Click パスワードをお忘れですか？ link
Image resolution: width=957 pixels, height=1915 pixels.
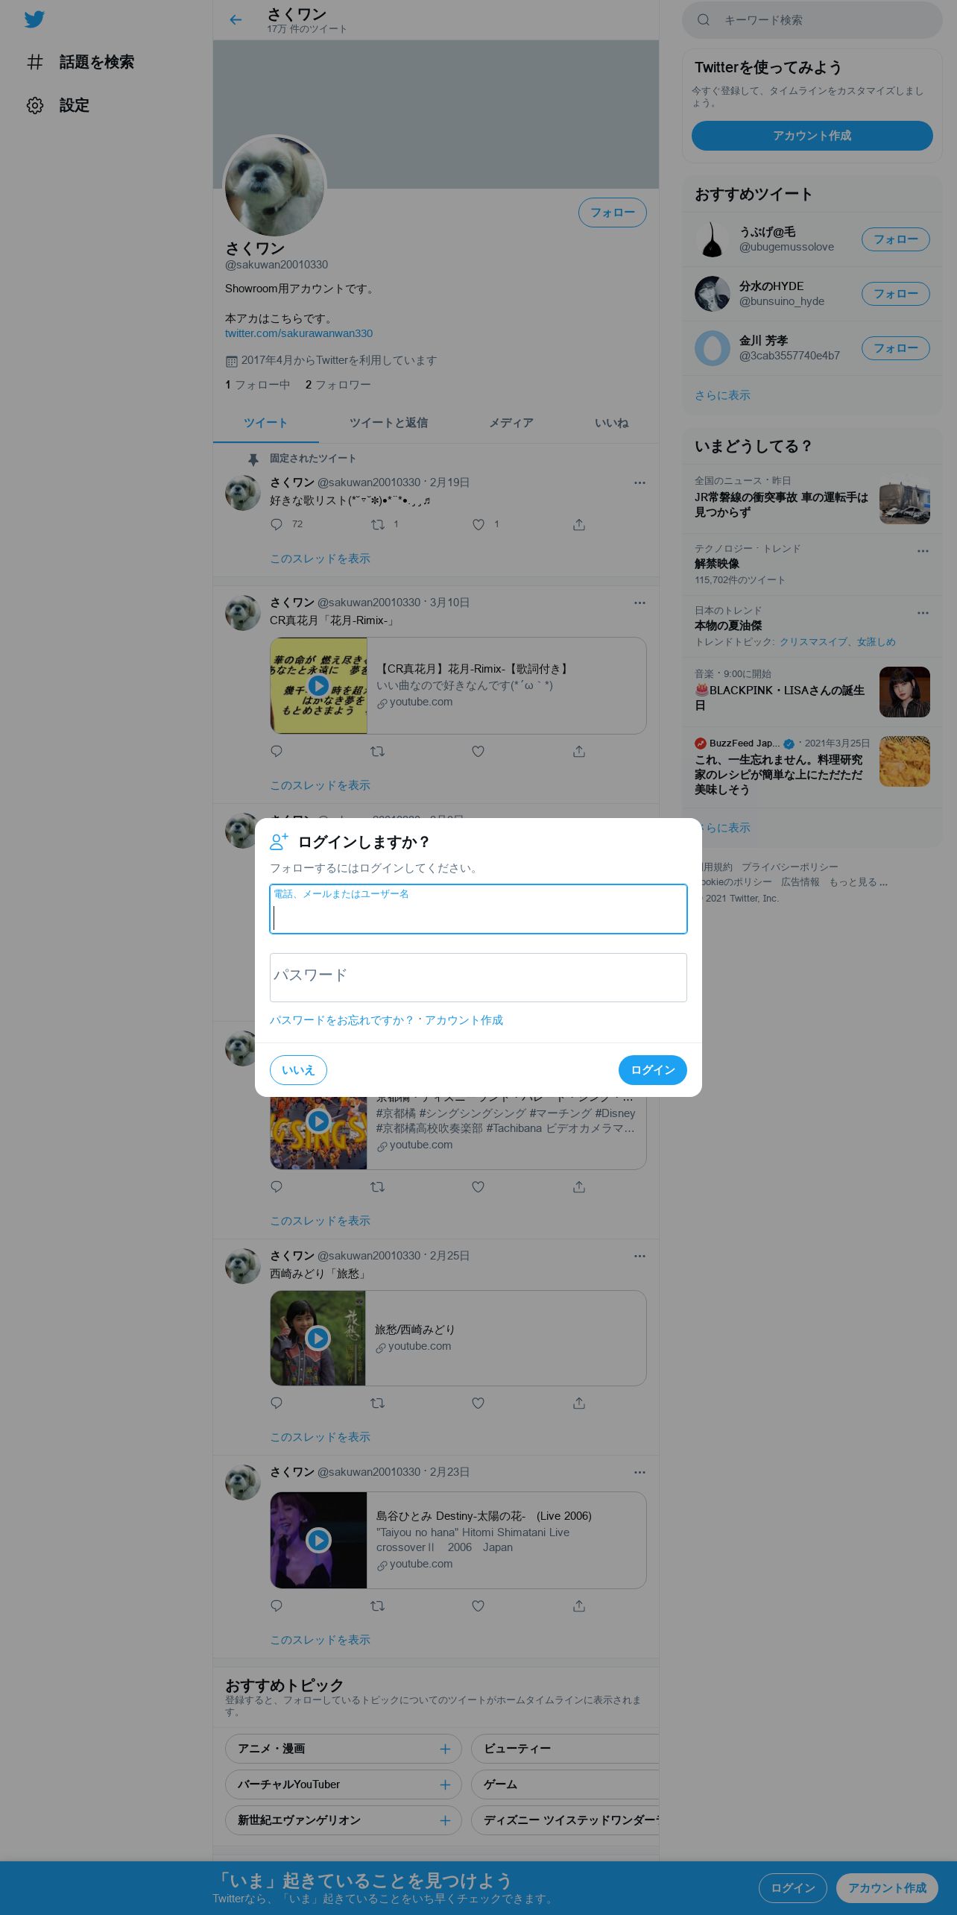(341, 1020)
